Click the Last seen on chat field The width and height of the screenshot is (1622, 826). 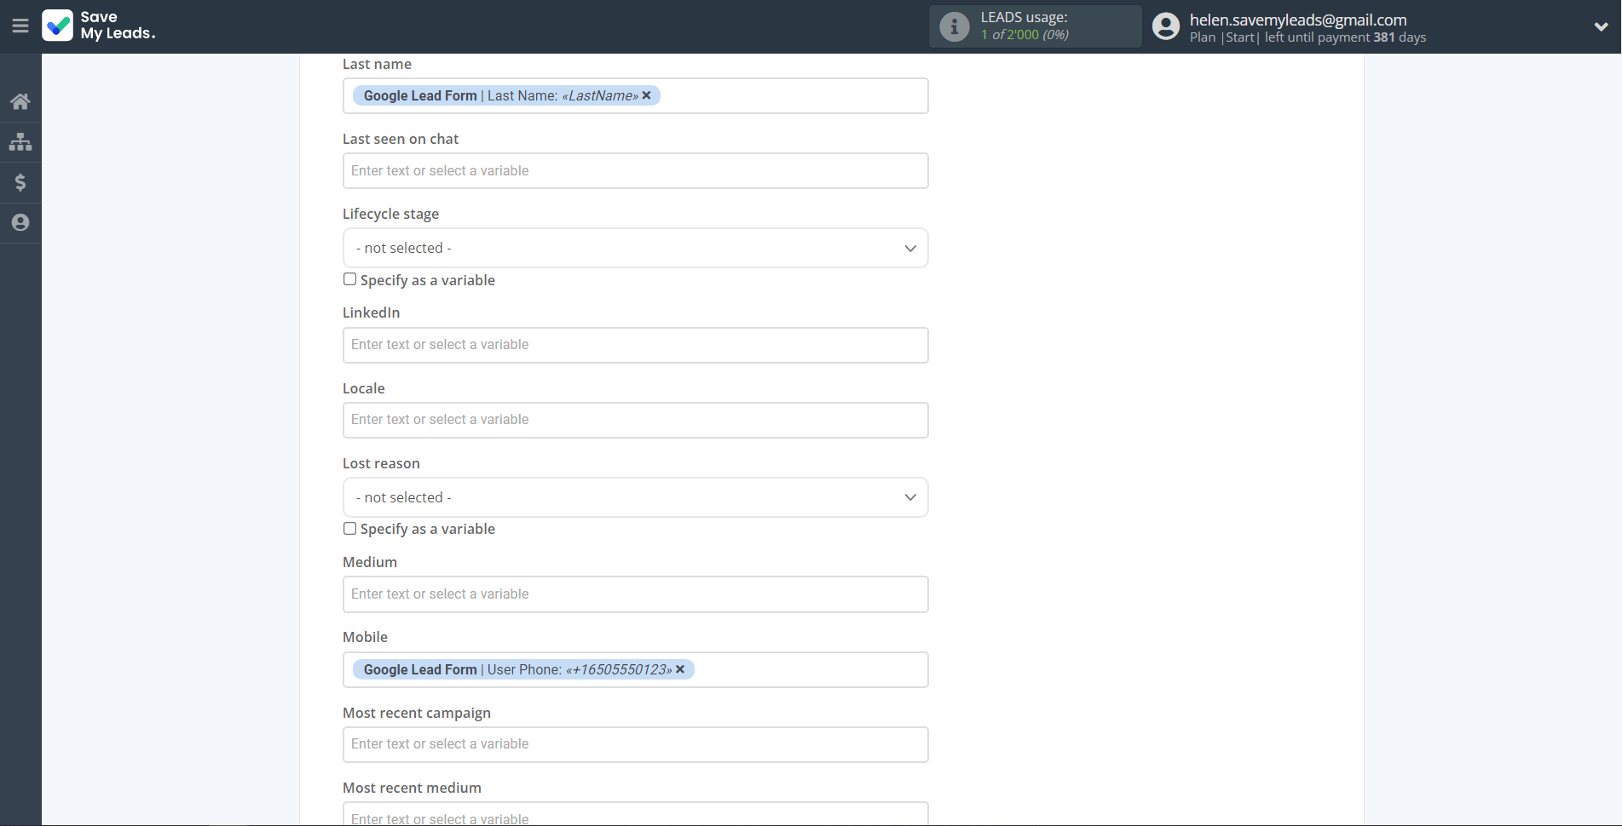[x=636, y=171]
